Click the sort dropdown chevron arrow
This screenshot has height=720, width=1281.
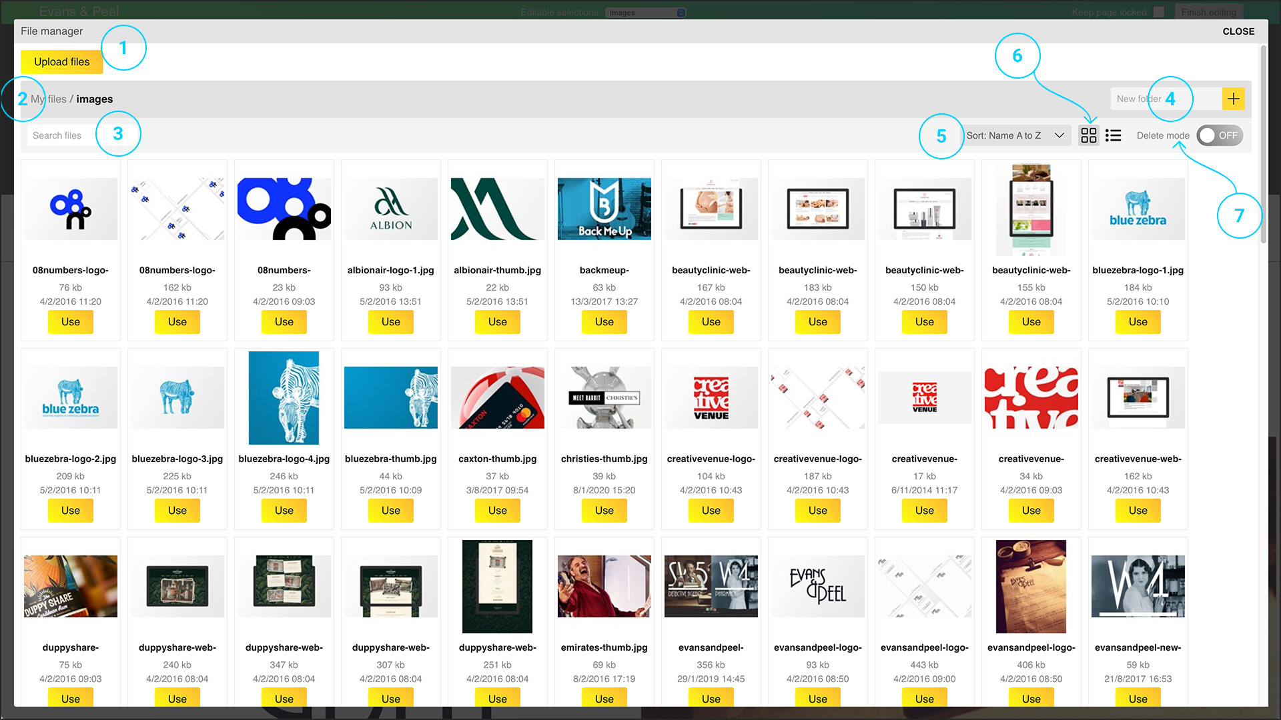[x=1059, y=135]
